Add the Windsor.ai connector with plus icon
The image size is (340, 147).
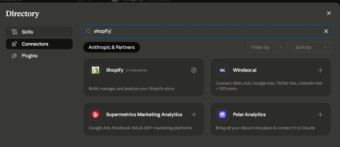point(320,70)
